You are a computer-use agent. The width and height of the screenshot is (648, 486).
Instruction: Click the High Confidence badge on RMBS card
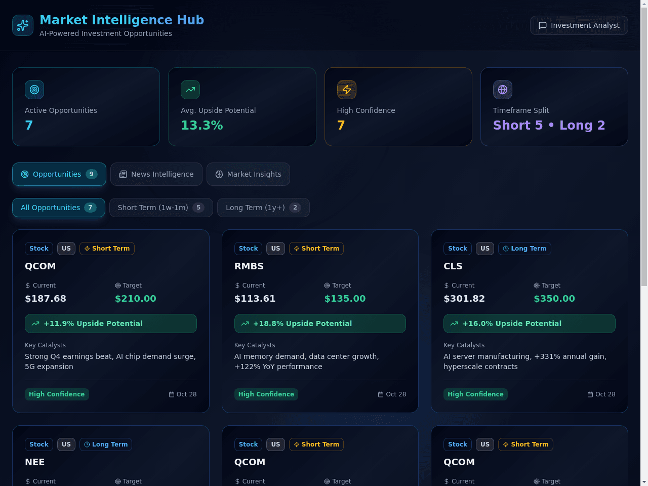266,394
